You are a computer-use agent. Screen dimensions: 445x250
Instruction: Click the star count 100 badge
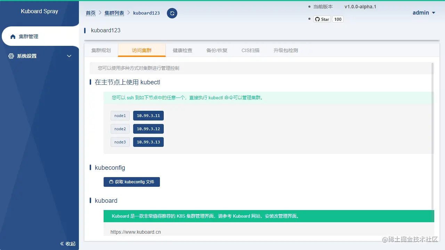coord(338,19)
